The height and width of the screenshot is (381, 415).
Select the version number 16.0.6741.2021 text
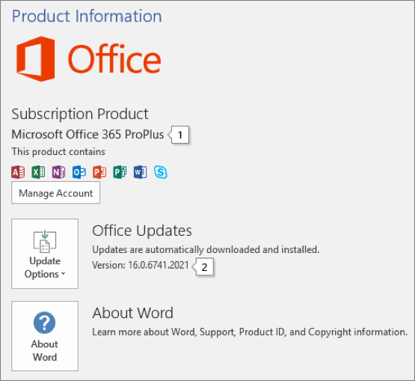click(x=159, y=265)
